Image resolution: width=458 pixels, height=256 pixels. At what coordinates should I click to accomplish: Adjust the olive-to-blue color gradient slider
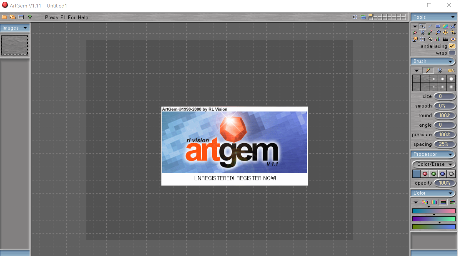pyautogui.click(x=434, y=227)
